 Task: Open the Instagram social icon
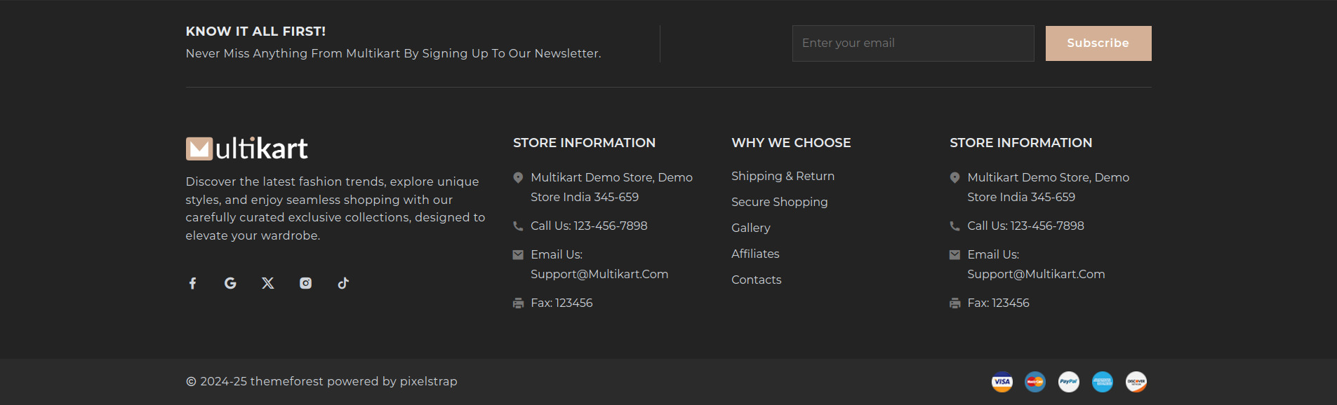coord(305,283)
